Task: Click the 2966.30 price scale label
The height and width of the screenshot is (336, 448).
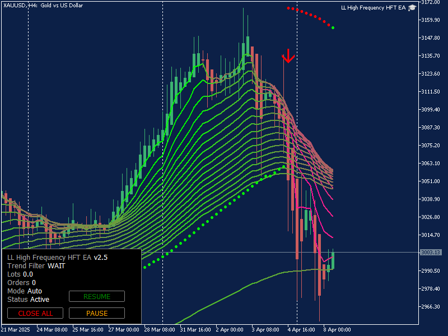Action: 431,306
